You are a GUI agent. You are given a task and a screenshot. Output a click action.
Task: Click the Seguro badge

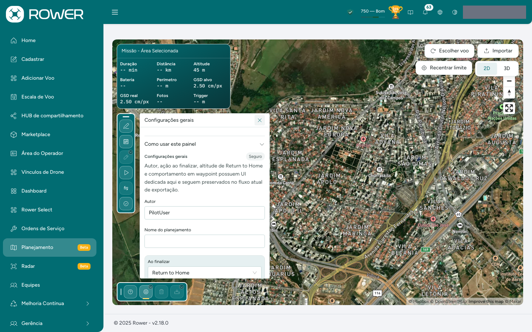[x=255, y=156]
